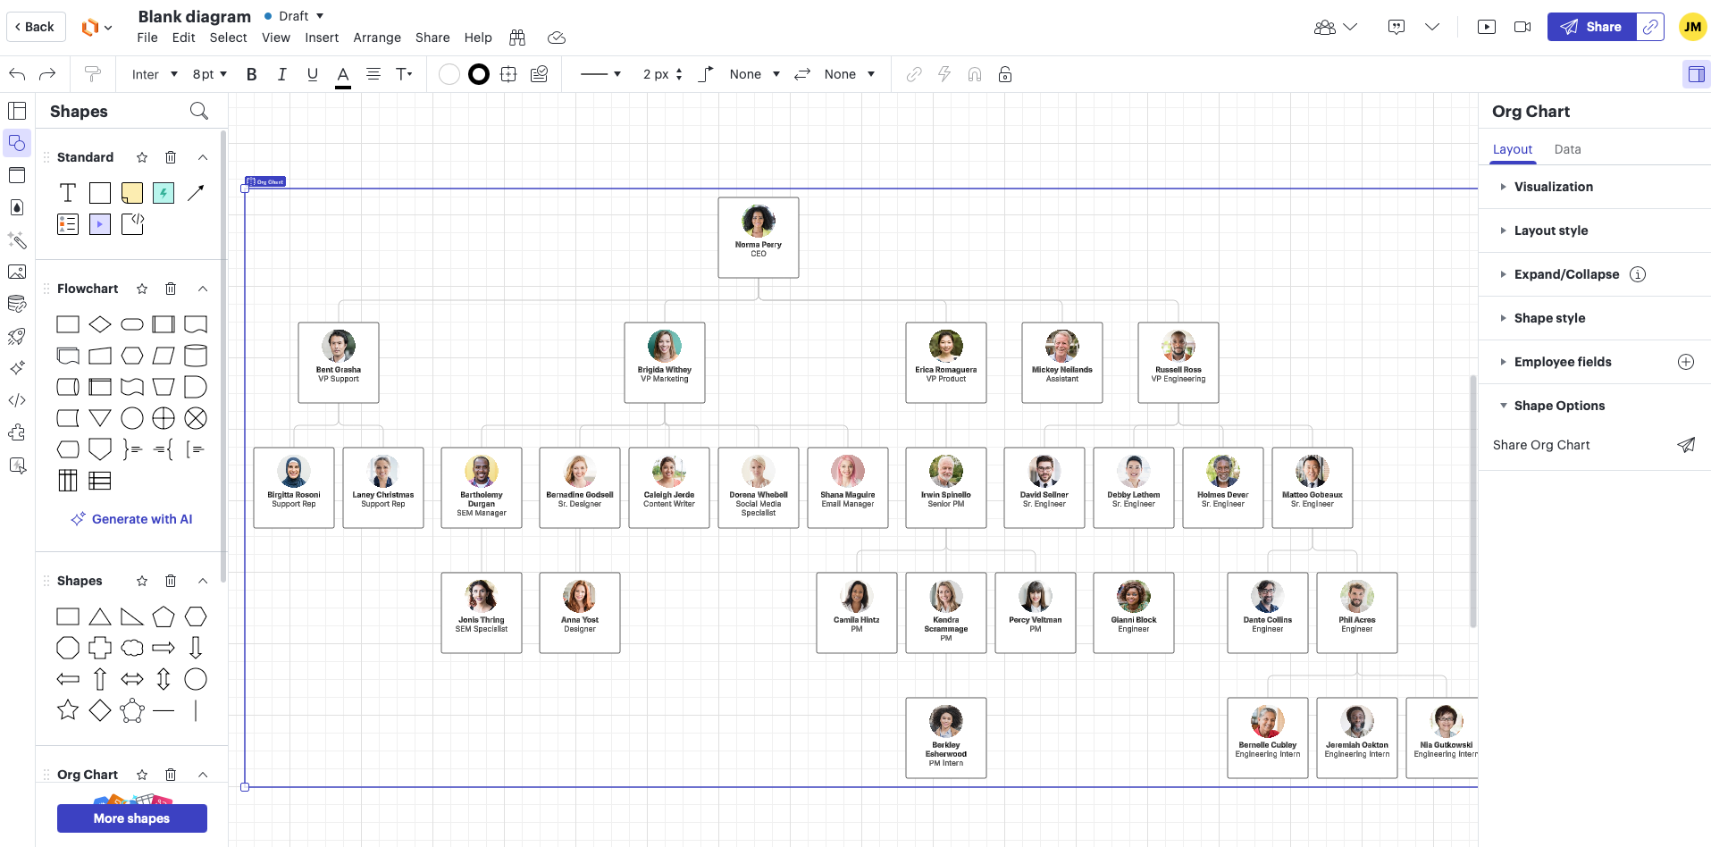
Task: Click the magnet snapping icon in the toolbar
Action: tap(974, 74)
